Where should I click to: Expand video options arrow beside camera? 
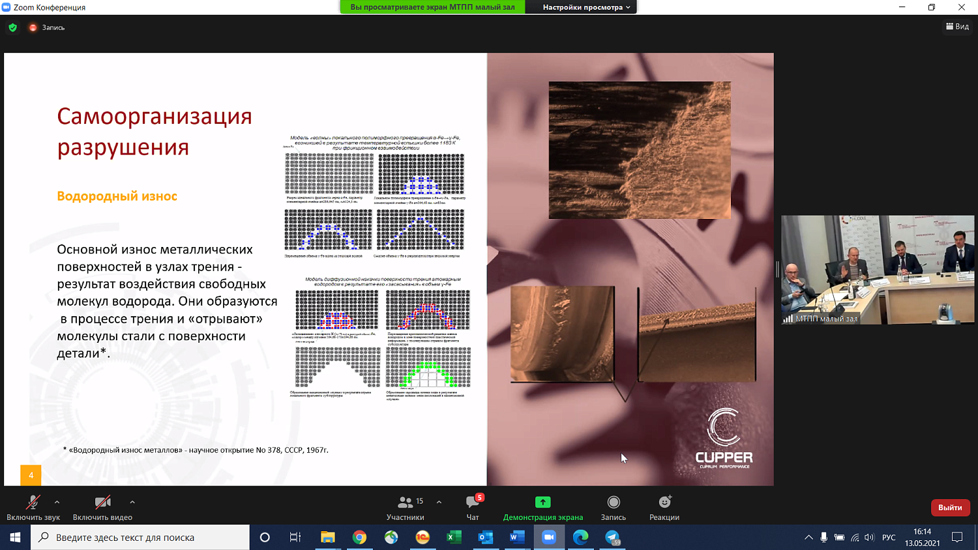[132, 502]
